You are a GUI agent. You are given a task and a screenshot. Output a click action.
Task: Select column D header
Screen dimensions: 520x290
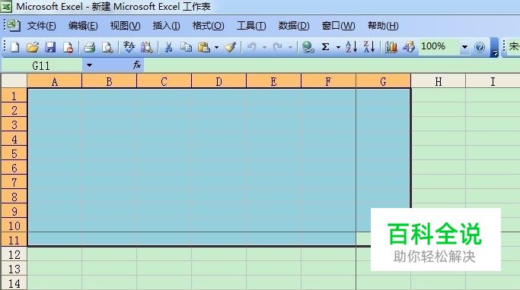[219, 81]
